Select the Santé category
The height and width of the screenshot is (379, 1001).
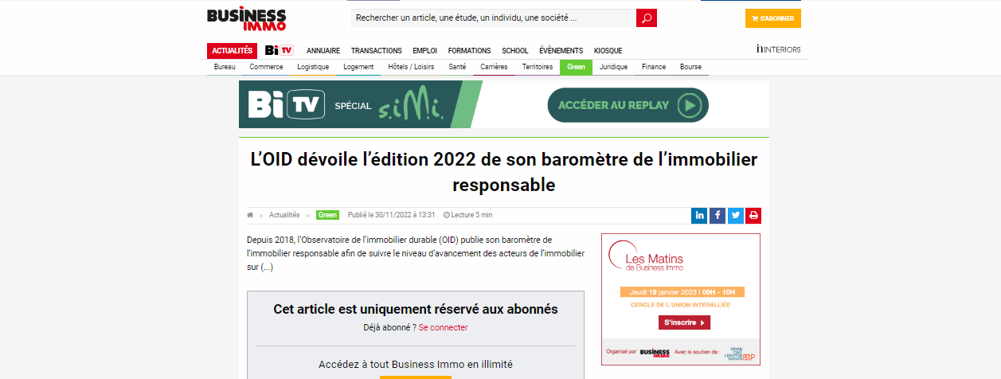457,67
